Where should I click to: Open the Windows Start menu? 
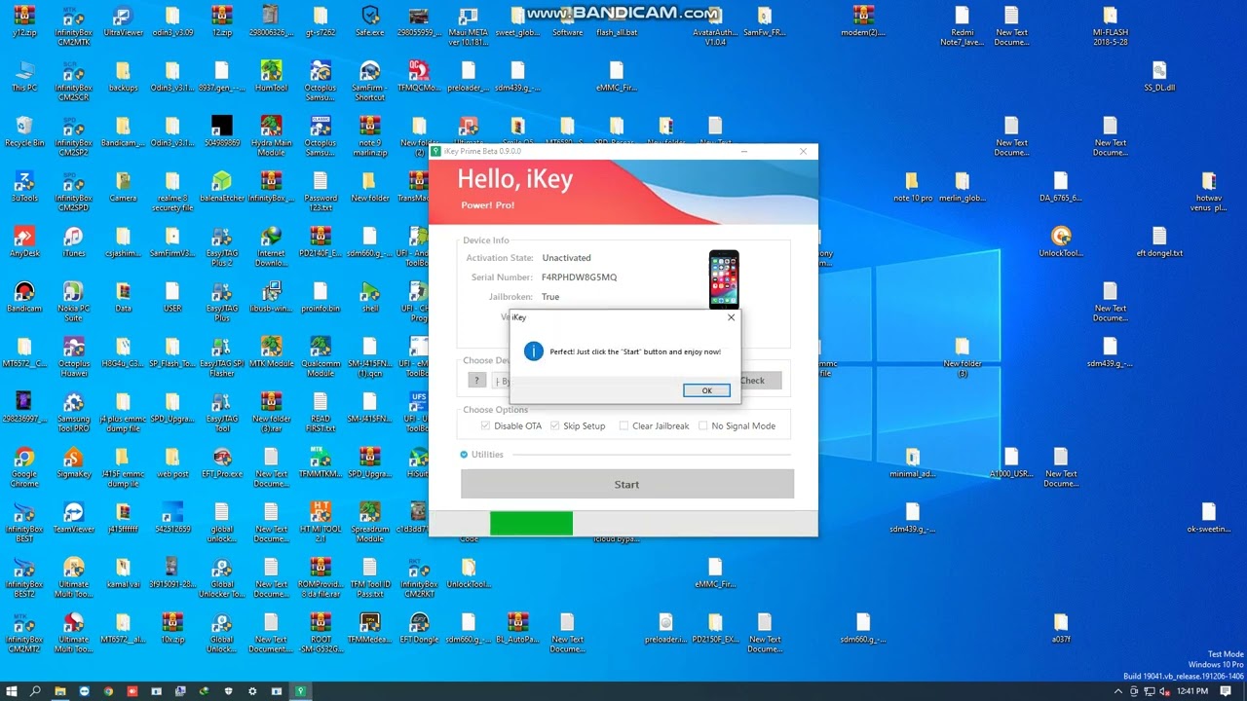point(12,691)
